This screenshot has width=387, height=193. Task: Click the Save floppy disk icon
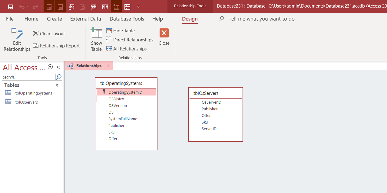pyautogui.click(x=11, y=7)
